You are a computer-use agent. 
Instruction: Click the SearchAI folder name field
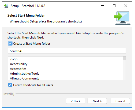(x=67, y=51)
